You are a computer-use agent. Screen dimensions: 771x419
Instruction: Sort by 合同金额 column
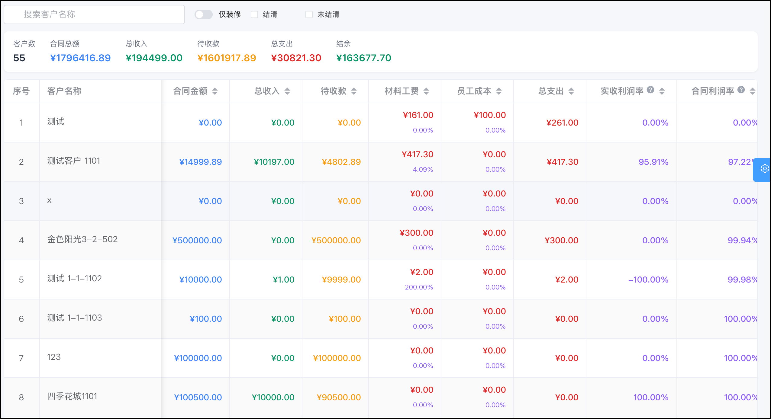tap(215, 91)
